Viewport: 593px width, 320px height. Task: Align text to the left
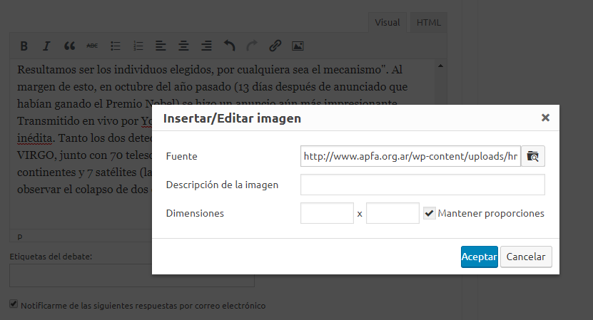click(161, 46)
